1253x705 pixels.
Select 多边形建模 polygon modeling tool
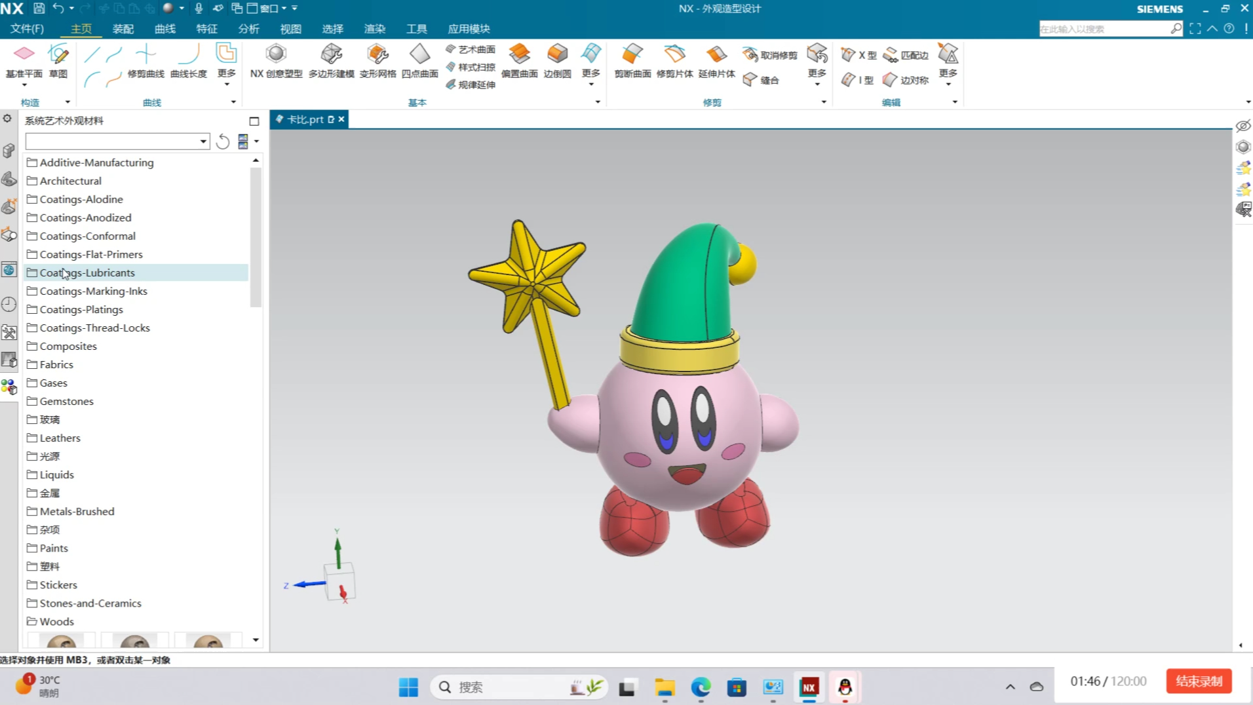pos(331,61)
